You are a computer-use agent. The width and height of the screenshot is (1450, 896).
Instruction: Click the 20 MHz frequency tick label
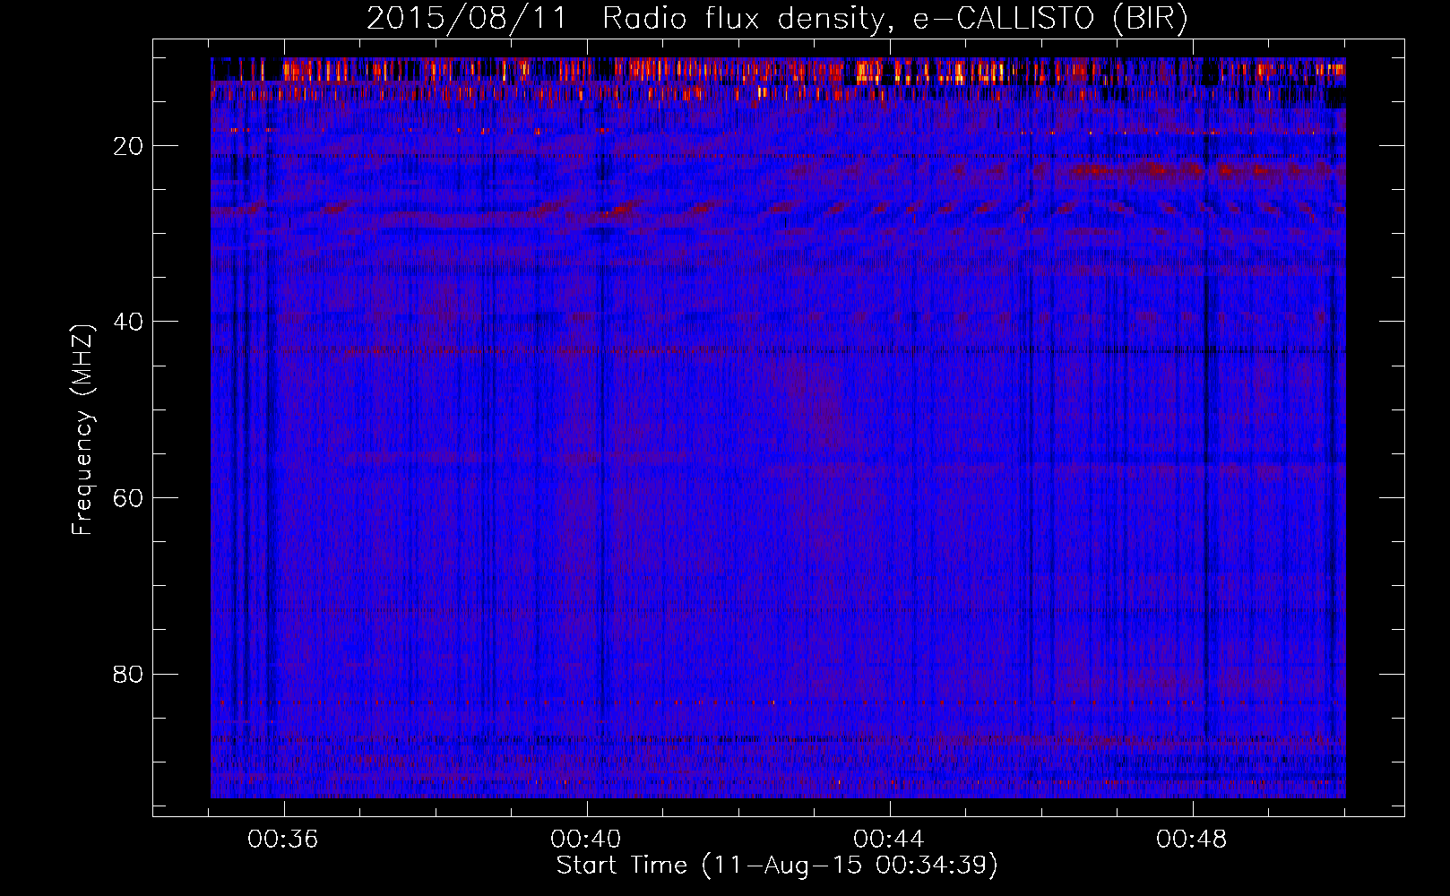[x=128, y=146]
